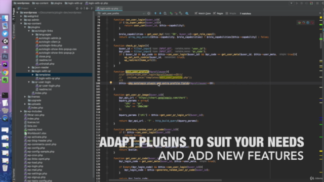Collapse the autologin-links folder arrow
This screenshot has height=182, width=324.
click(x=29, y=31)
